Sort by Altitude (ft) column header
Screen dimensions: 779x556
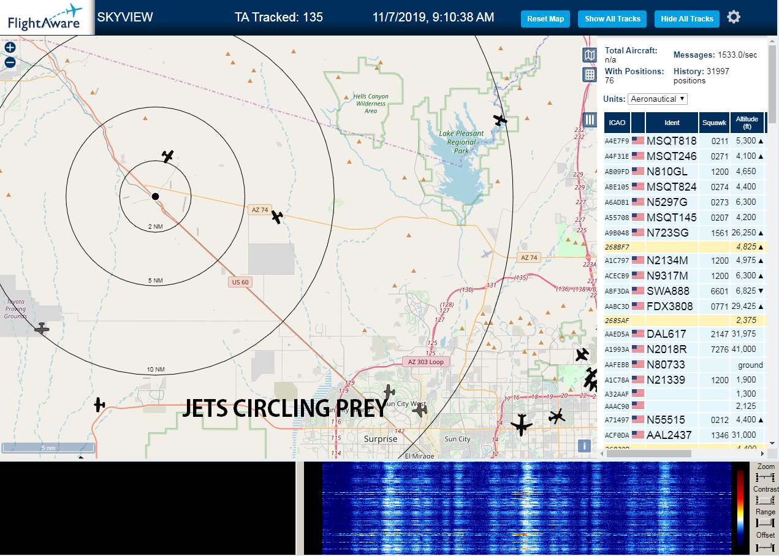(747, 123)
